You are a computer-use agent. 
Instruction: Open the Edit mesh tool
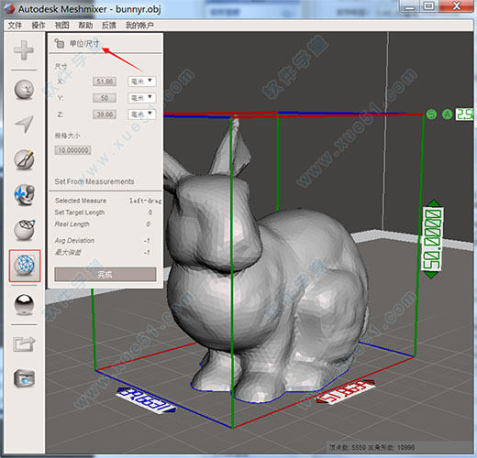pyautogui.click(x=25, y=230)
